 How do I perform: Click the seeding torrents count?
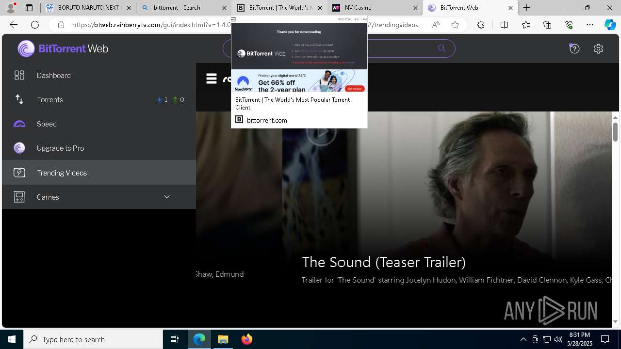[179, 100]
